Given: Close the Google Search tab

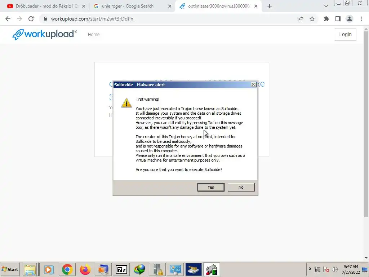Looking at the screenshot, I should (170, 6).
